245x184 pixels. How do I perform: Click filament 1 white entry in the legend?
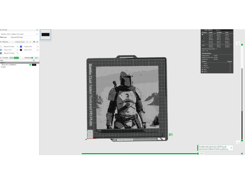202,35
